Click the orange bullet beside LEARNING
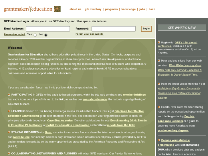Viewport: 208px width, 156px height. pyautogui.click(x=9, y=111)
